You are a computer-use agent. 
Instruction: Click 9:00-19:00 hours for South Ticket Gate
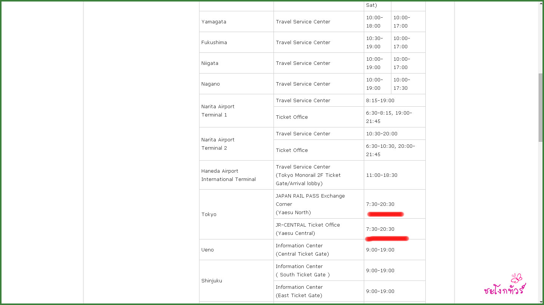(395, 270)
